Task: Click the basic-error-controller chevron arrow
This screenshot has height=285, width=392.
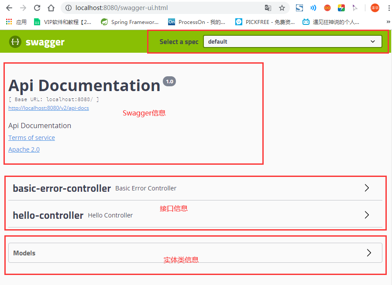Action: pos(367,188)
